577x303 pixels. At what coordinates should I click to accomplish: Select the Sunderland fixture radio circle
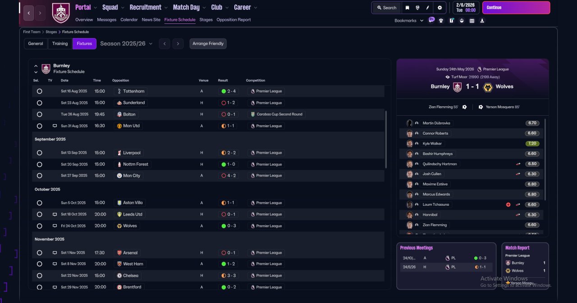(x=39, y=103)
